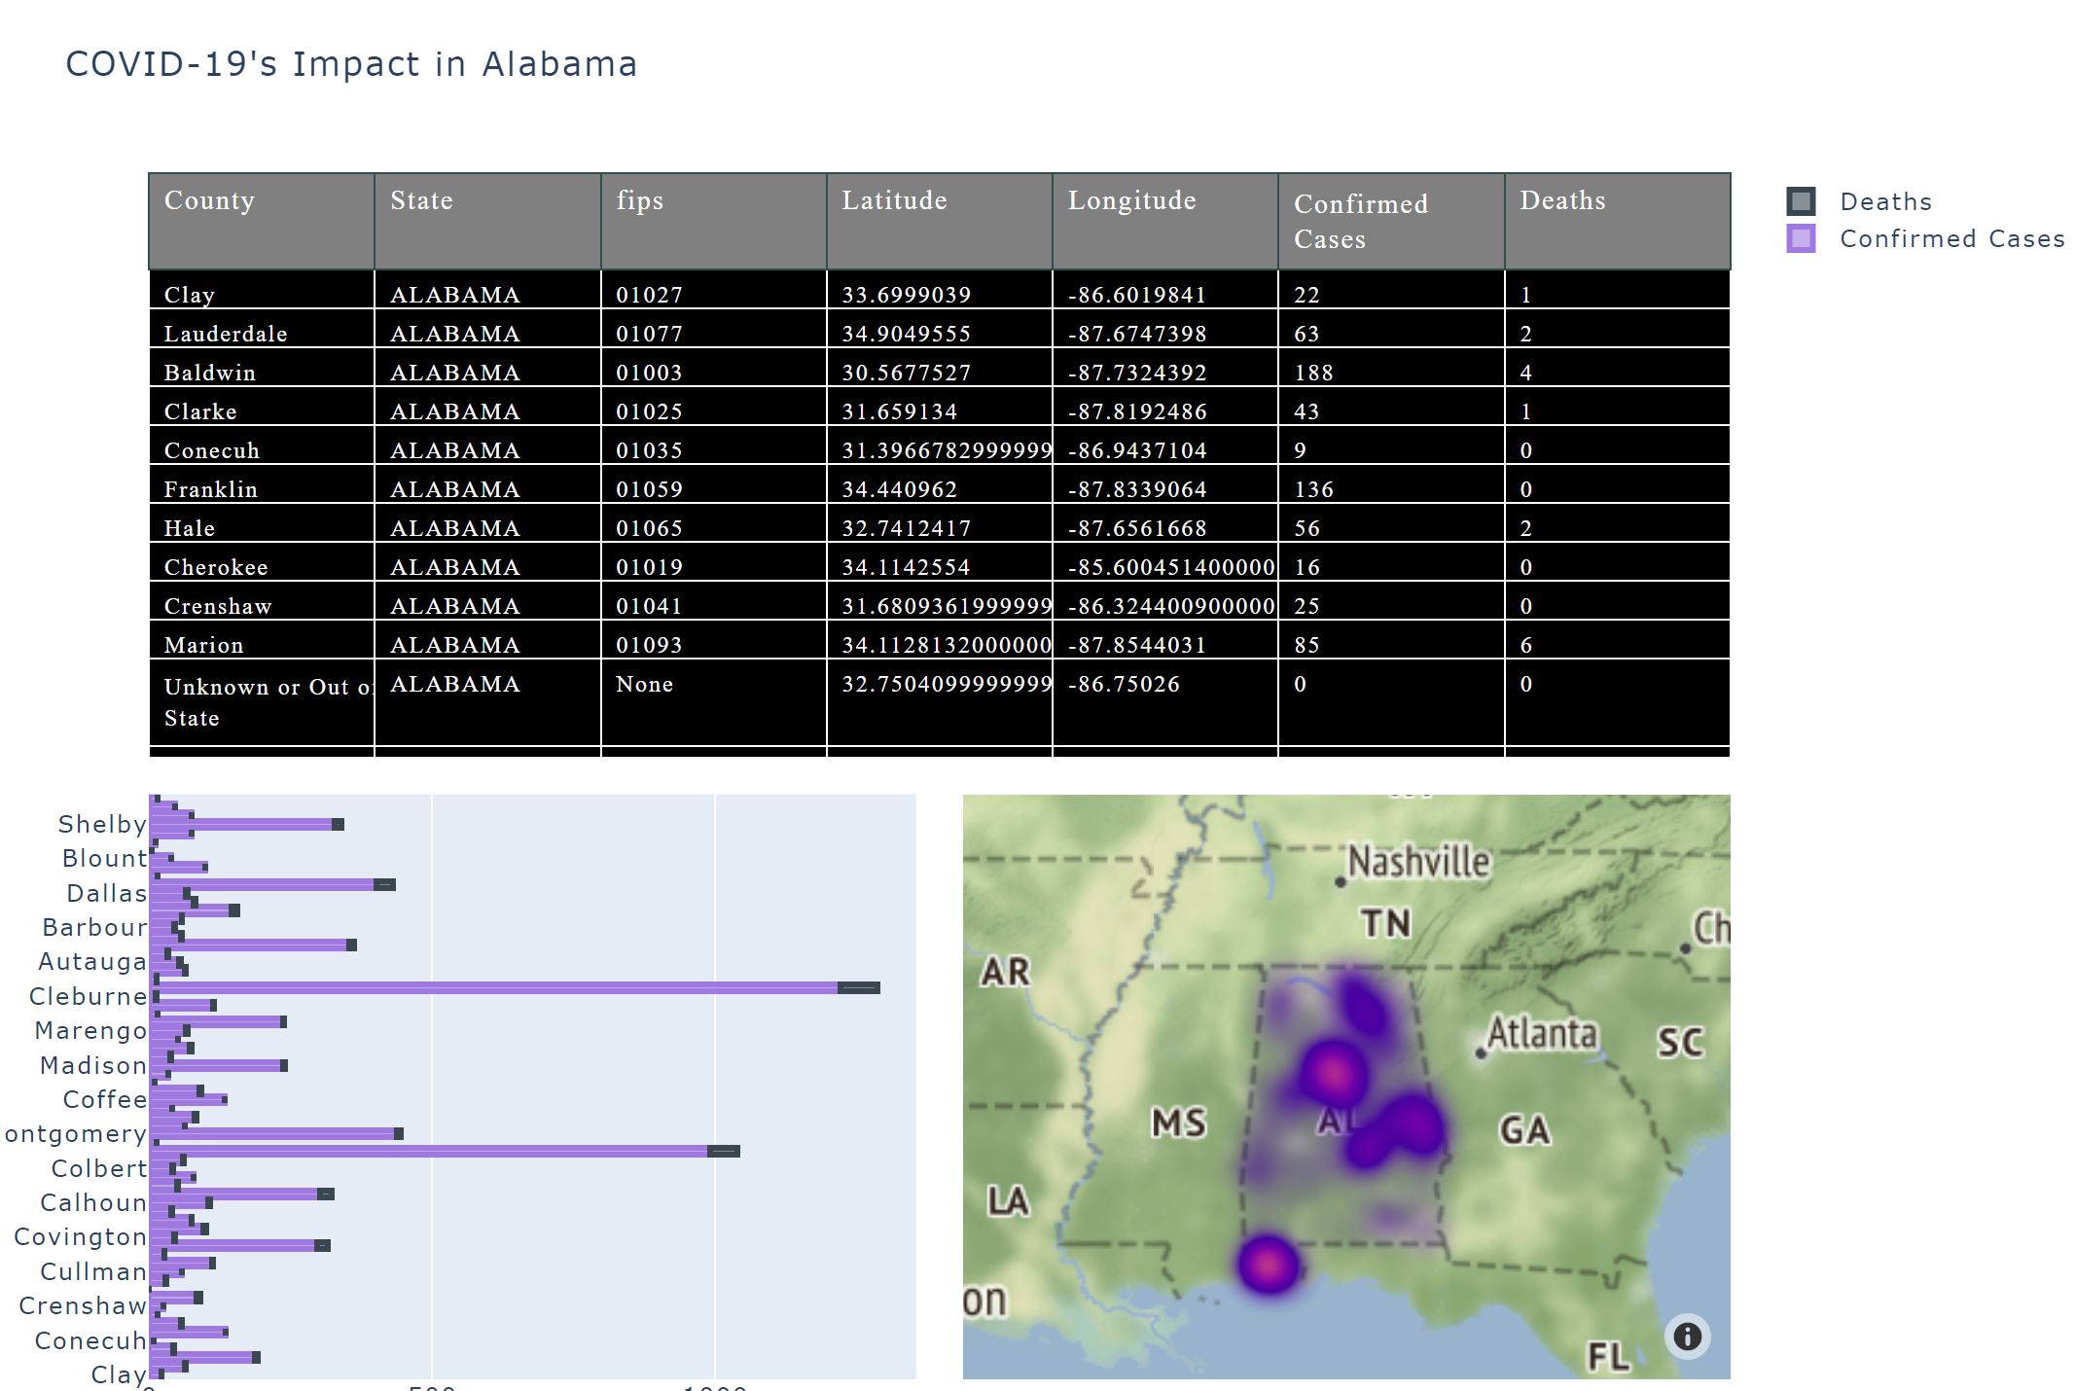Viewport: 2075px width, 1391px height.
Task: Select the Clay county cell
Action: (262, 290)
